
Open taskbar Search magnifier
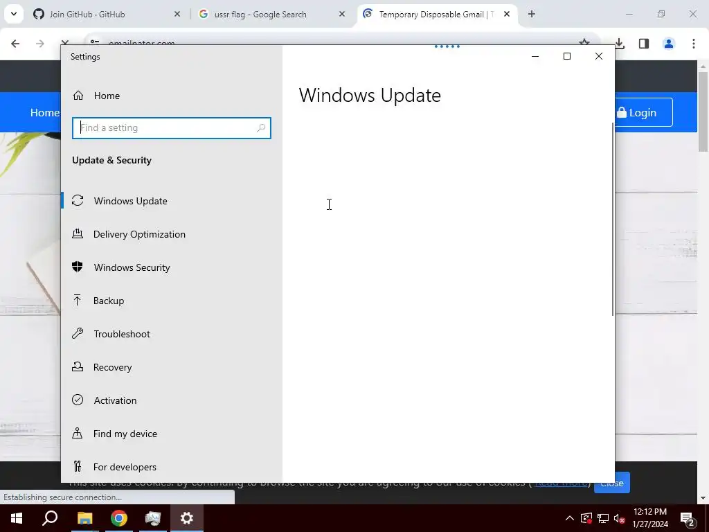50,518
